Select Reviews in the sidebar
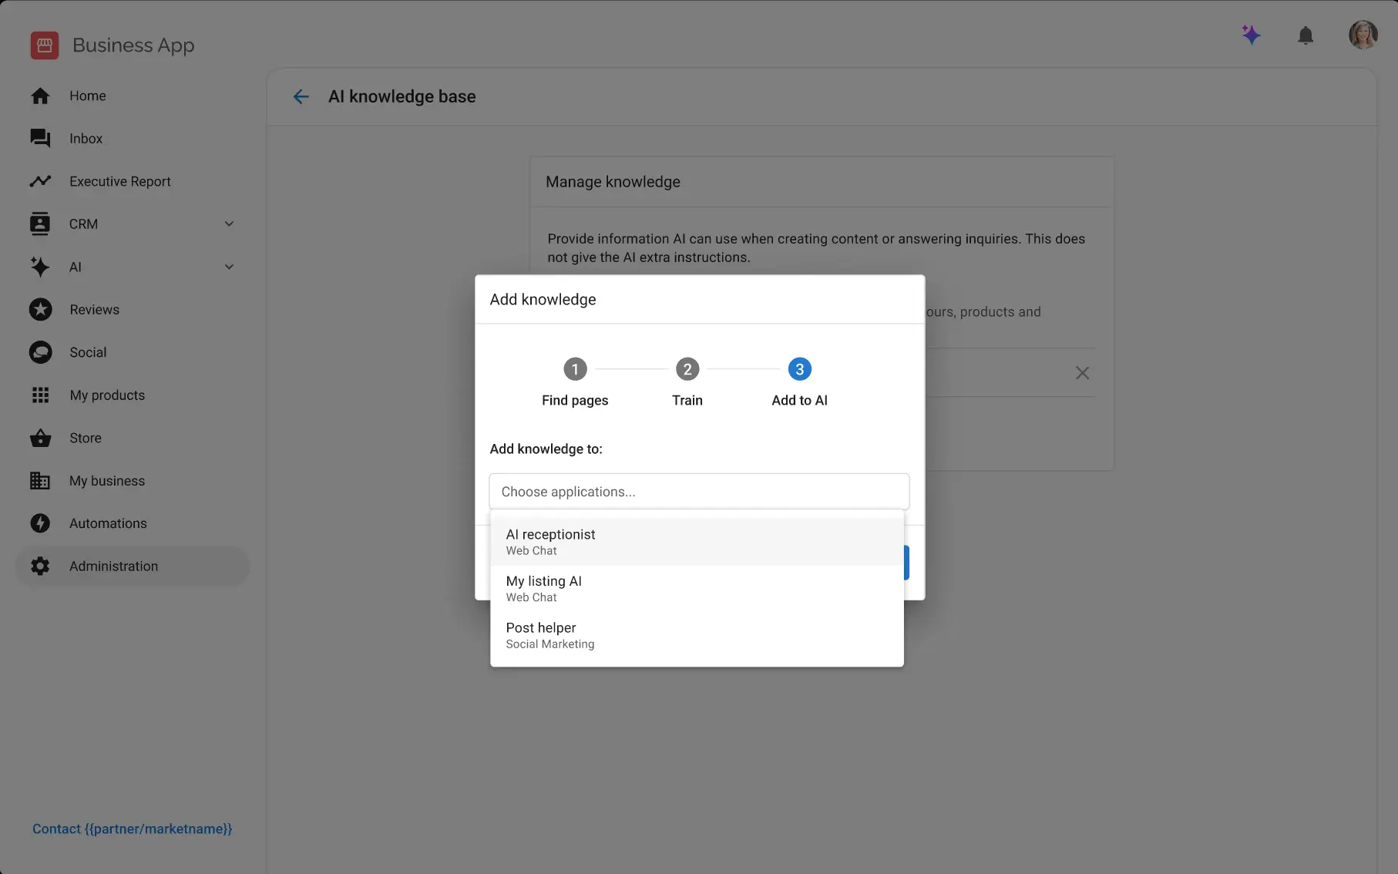The image size is (1398, 874). (94, 309)
